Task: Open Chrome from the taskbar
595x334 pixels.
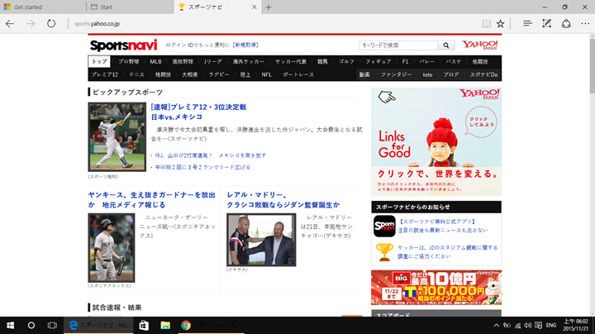Action: point(186,325)
